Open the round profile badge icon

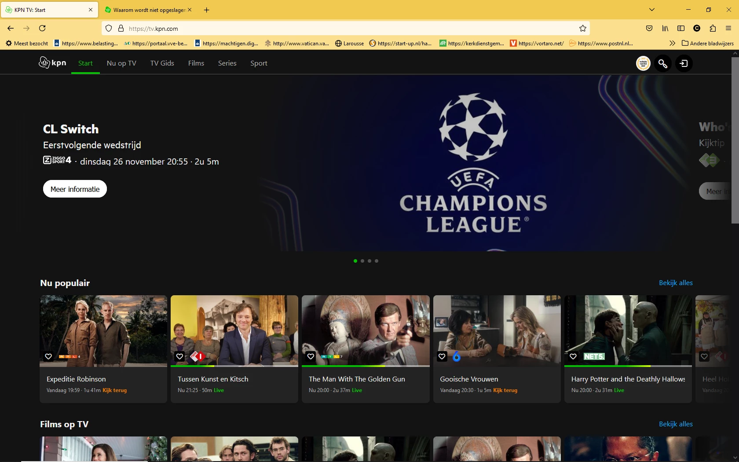(x=643, y=63)
